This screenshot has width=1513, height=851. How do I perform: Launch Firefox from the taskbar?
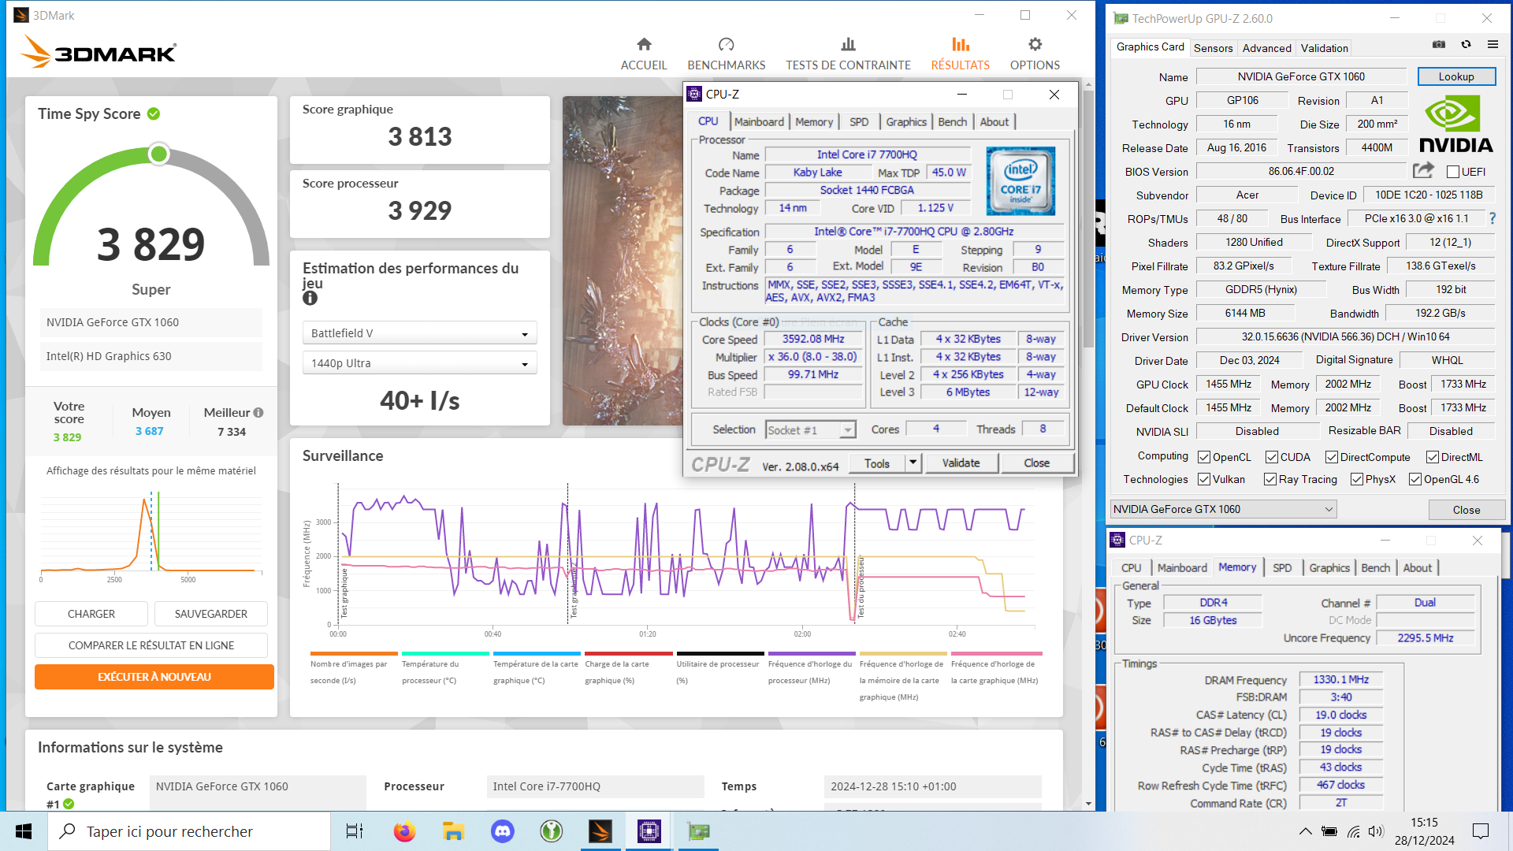[x=404, y=831]
